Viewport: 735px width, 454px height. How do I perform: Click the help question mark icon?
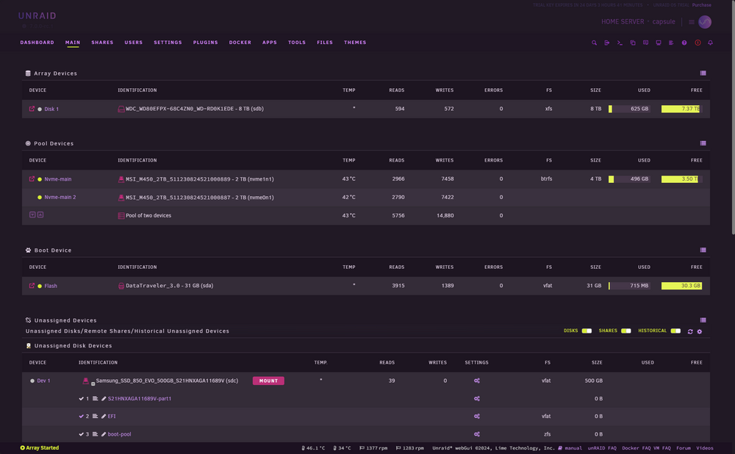tap(684, 43)
